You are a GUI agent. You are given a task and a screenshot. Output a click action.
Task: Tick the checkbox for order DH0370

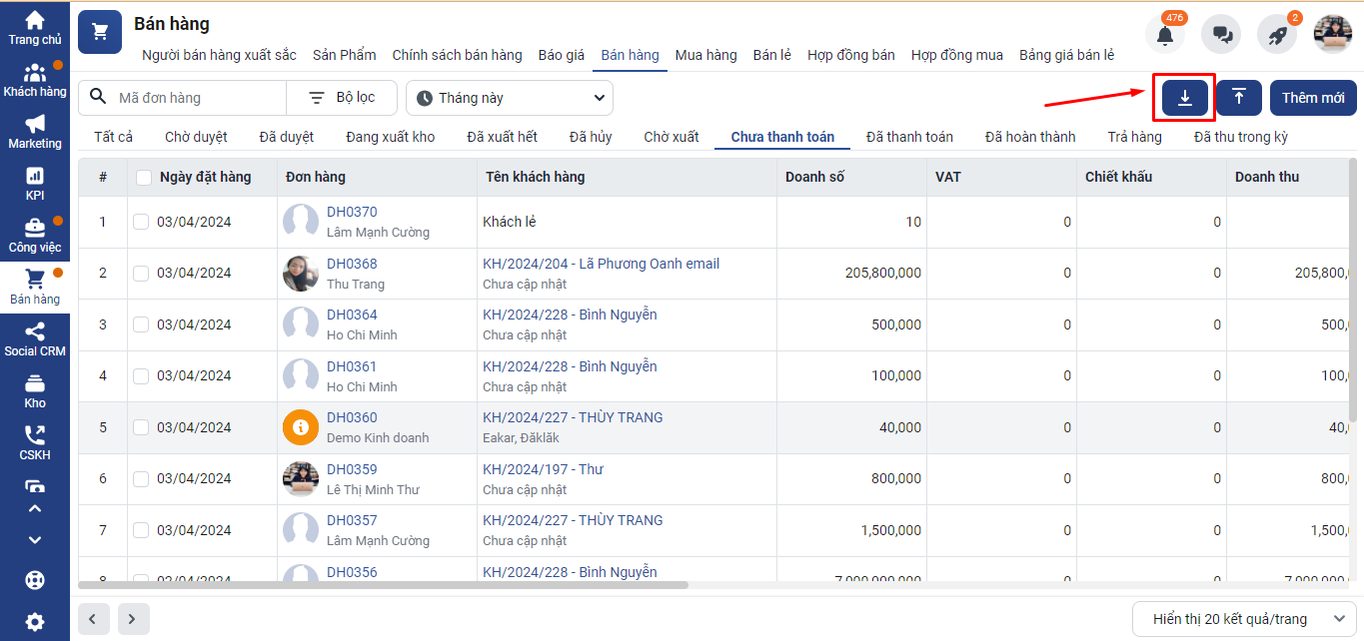pos(141,222)
